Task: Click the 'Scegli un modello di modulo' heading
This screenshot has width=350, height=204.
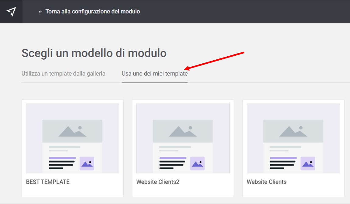Action: coord(94,53)
